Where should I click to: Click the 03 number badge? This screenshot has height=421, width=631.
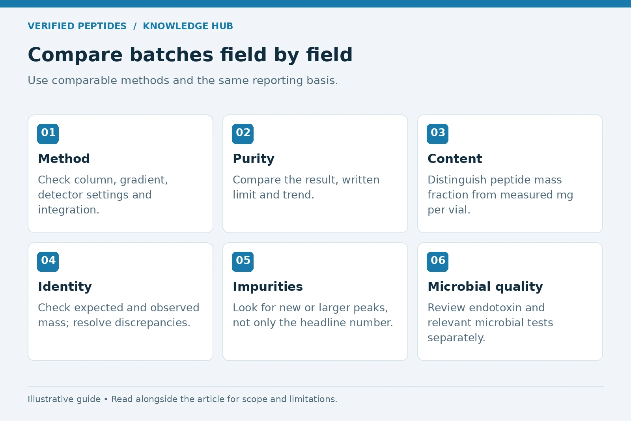[437, 134]
